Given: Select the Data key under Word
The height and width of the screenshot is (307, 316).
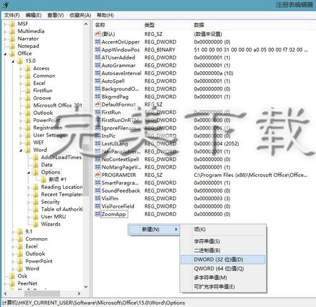Looking at the screenshot, I should [x=47, y=165].
